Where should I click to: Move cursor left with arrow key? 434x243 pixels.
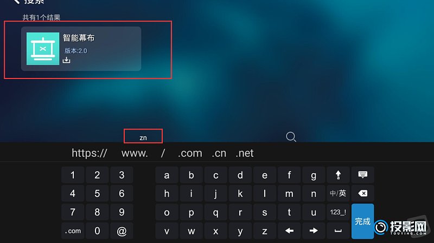coord(289,231)
